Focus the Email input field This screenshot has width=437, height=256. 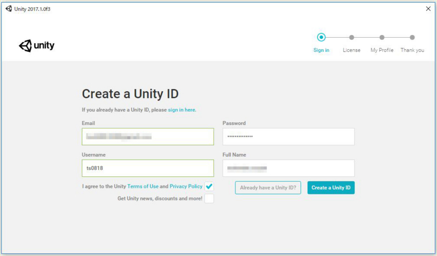147,136
